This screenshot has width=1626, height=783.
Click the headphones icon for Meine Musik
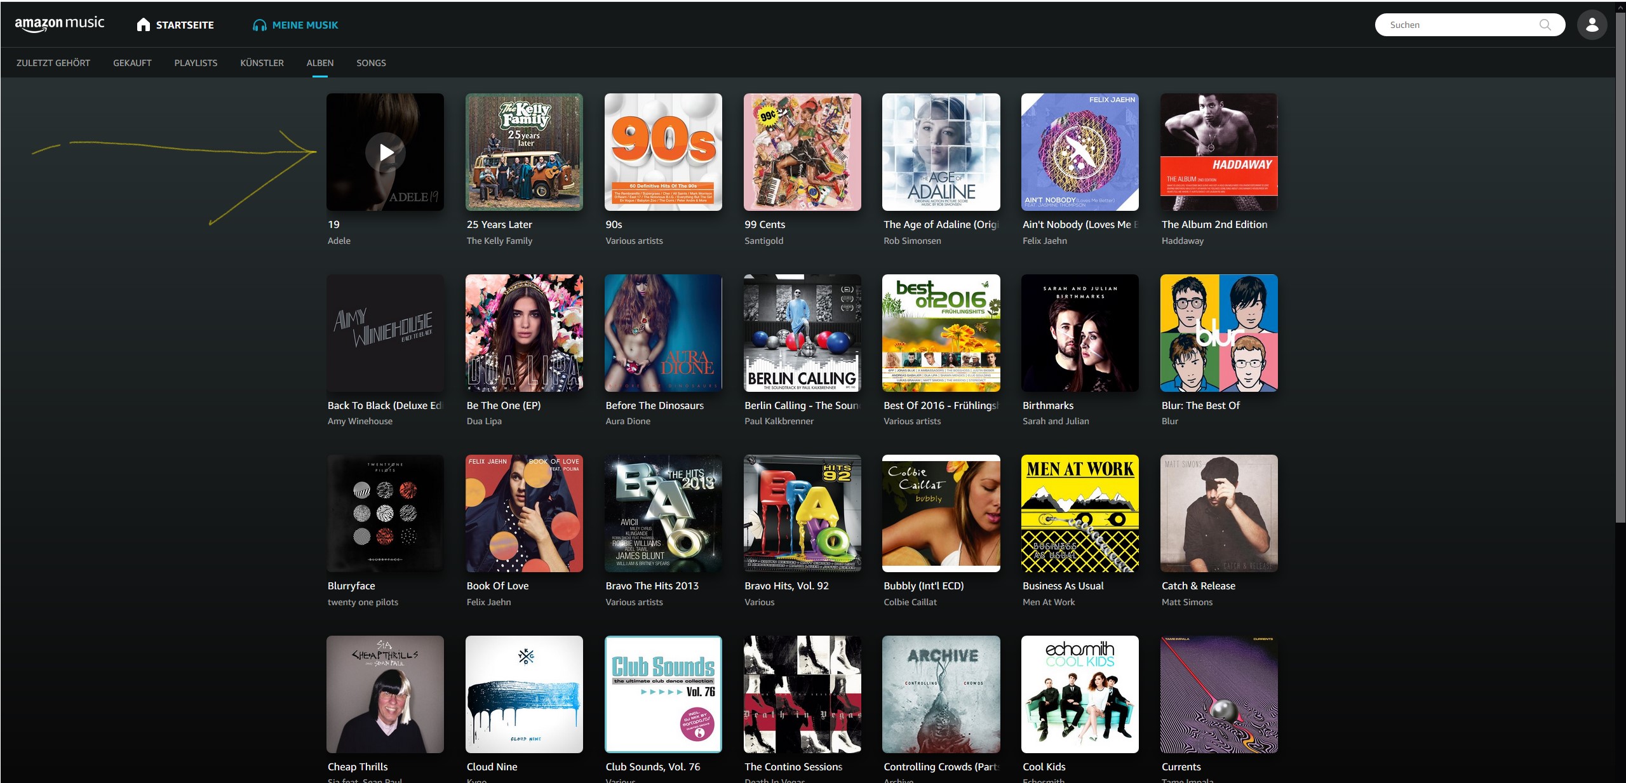[x=259, y=25]
